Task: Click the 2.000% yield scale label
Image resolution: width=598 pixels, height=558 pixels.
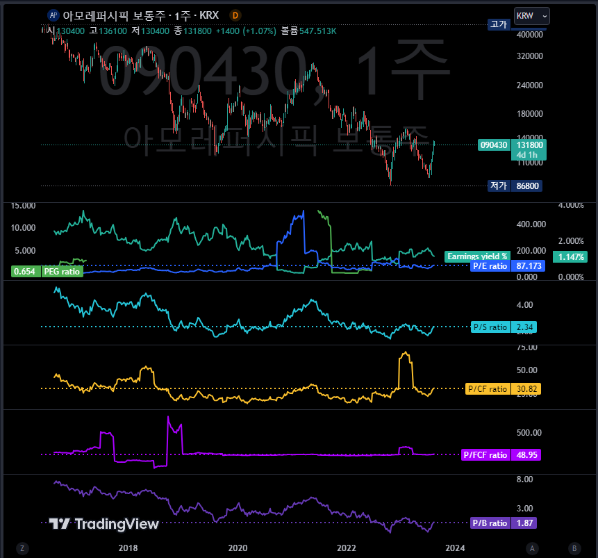Action: 571,241
